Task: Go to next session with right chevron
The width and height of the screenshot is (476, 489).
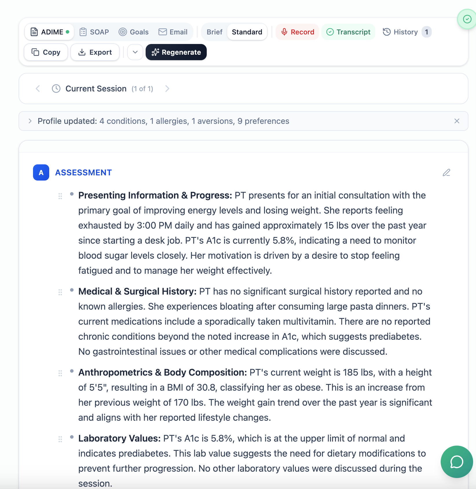Action: coord(167,89)
